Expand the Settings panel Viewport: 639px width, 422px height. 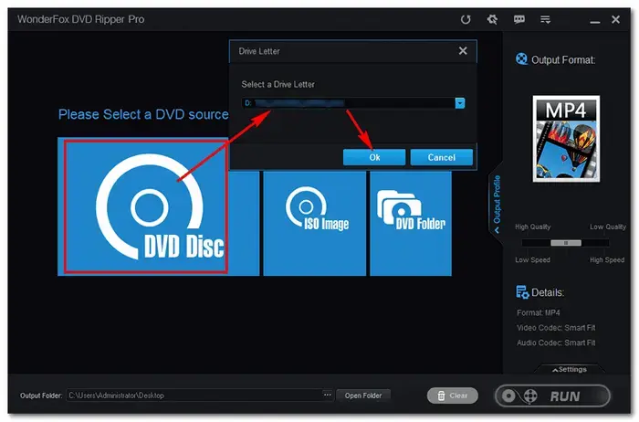[570, 369]
